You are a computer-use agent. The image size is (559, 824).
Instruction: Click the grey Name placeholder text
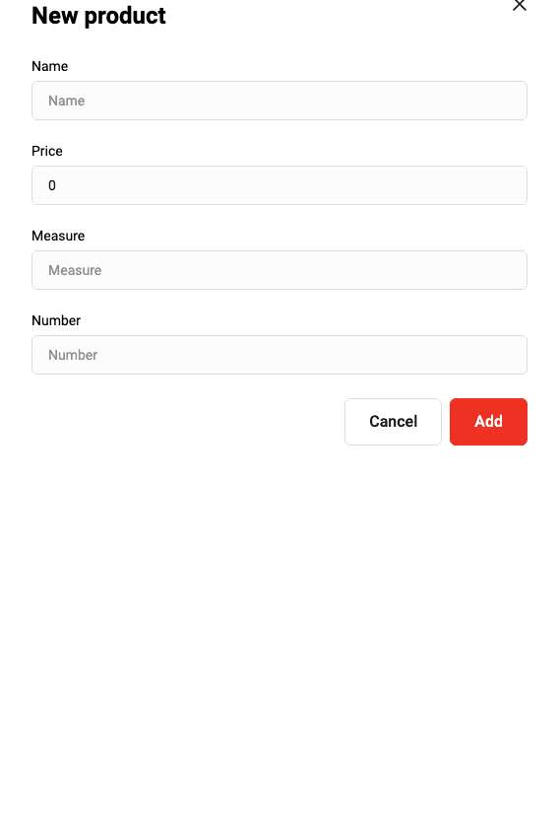coord(67,101)
